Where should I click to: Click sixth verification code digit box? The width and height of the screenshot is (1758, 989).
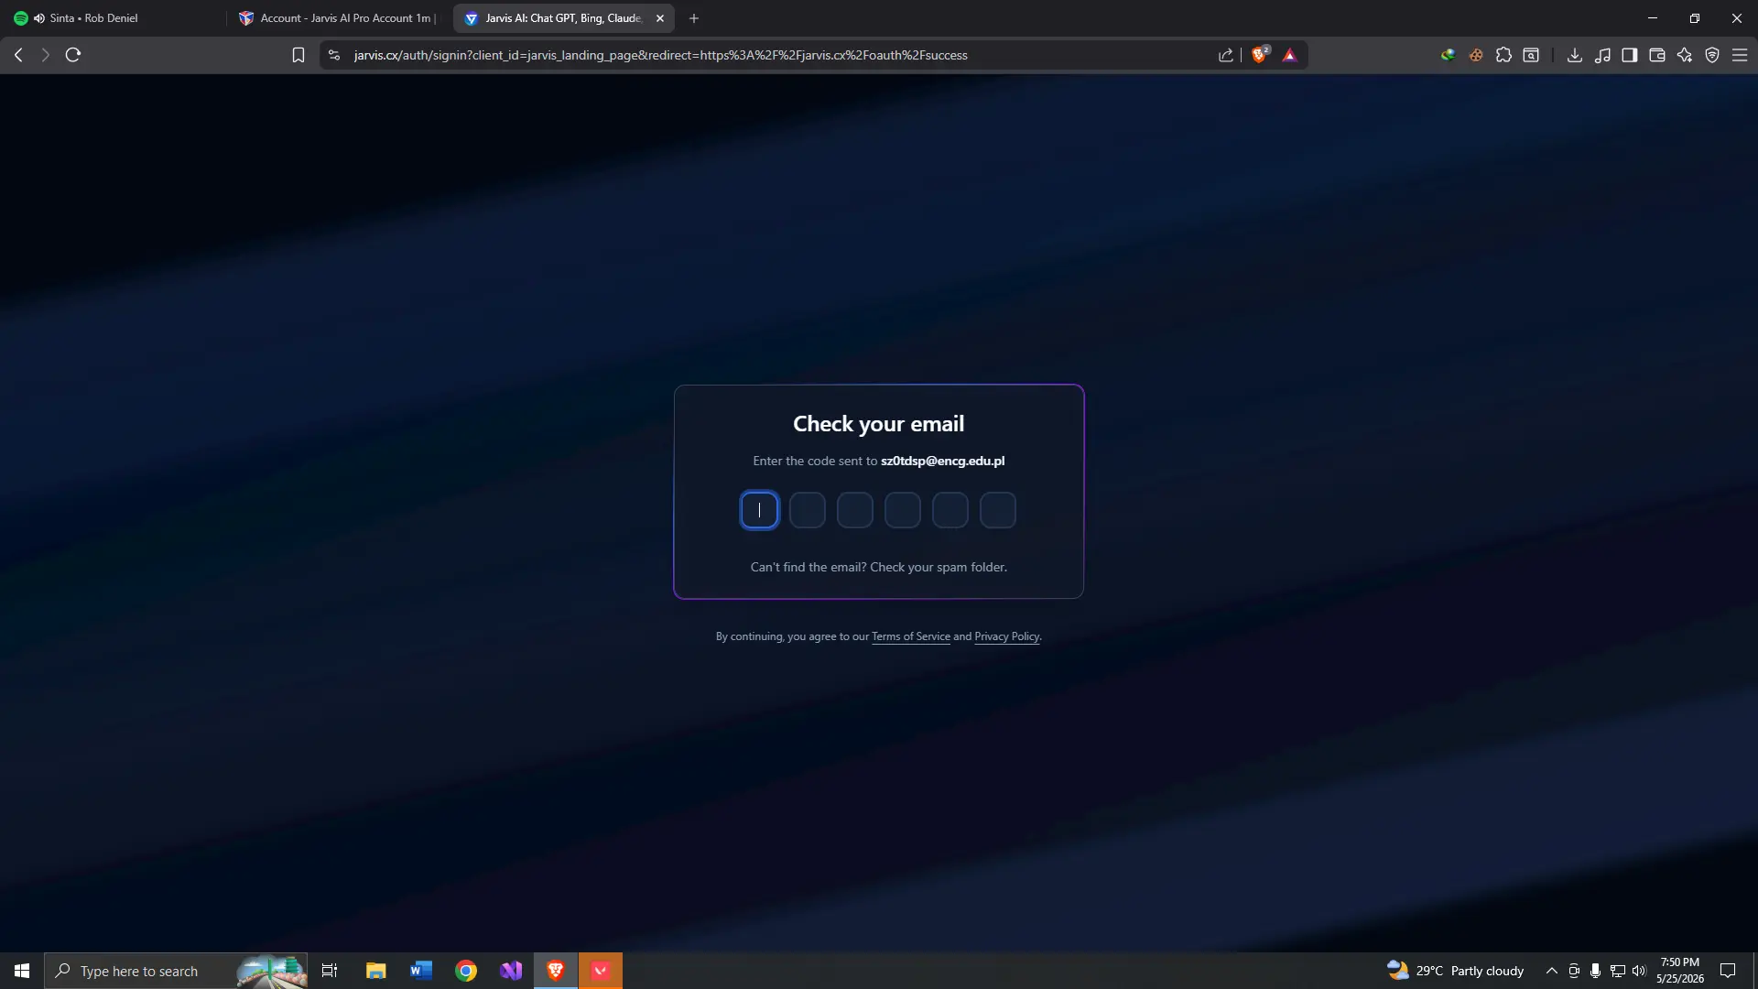coord(997,510)
